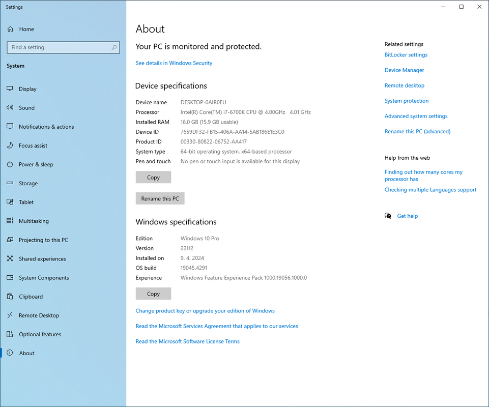
Task: Click the Tablet icon
Action: [x=10, y=202]
